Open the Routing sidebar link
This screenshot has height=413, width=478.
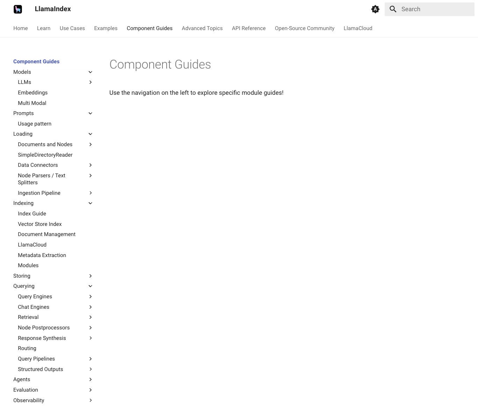coord(27,348)
